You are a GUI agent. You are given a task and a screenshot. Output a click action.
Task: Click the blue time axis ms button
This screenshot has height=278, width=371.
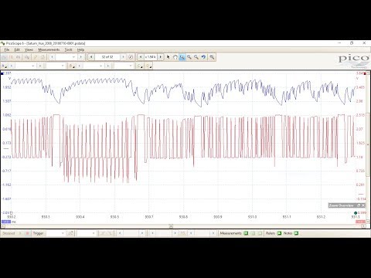(x=6, y=222)
